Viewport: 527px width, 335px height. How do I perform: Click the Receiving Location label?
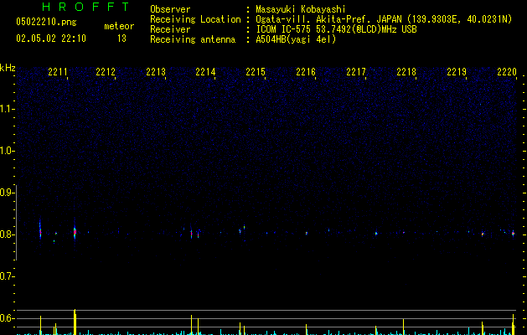[x=195, y=19]
